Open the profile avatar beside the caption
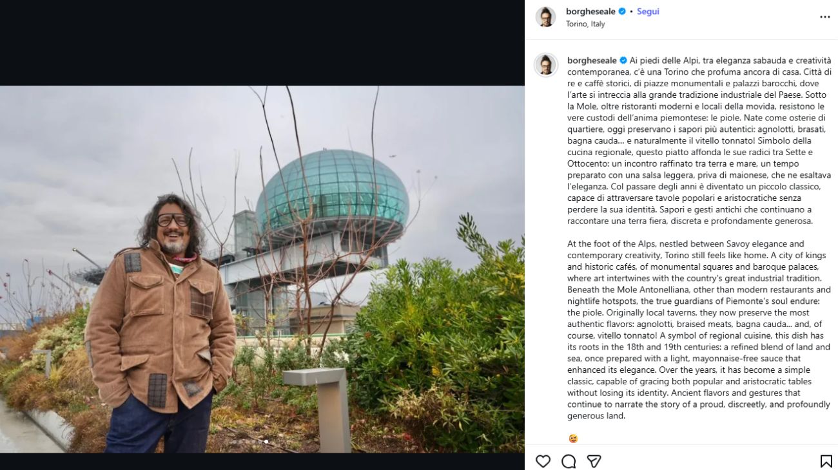 tap(545, 65)
